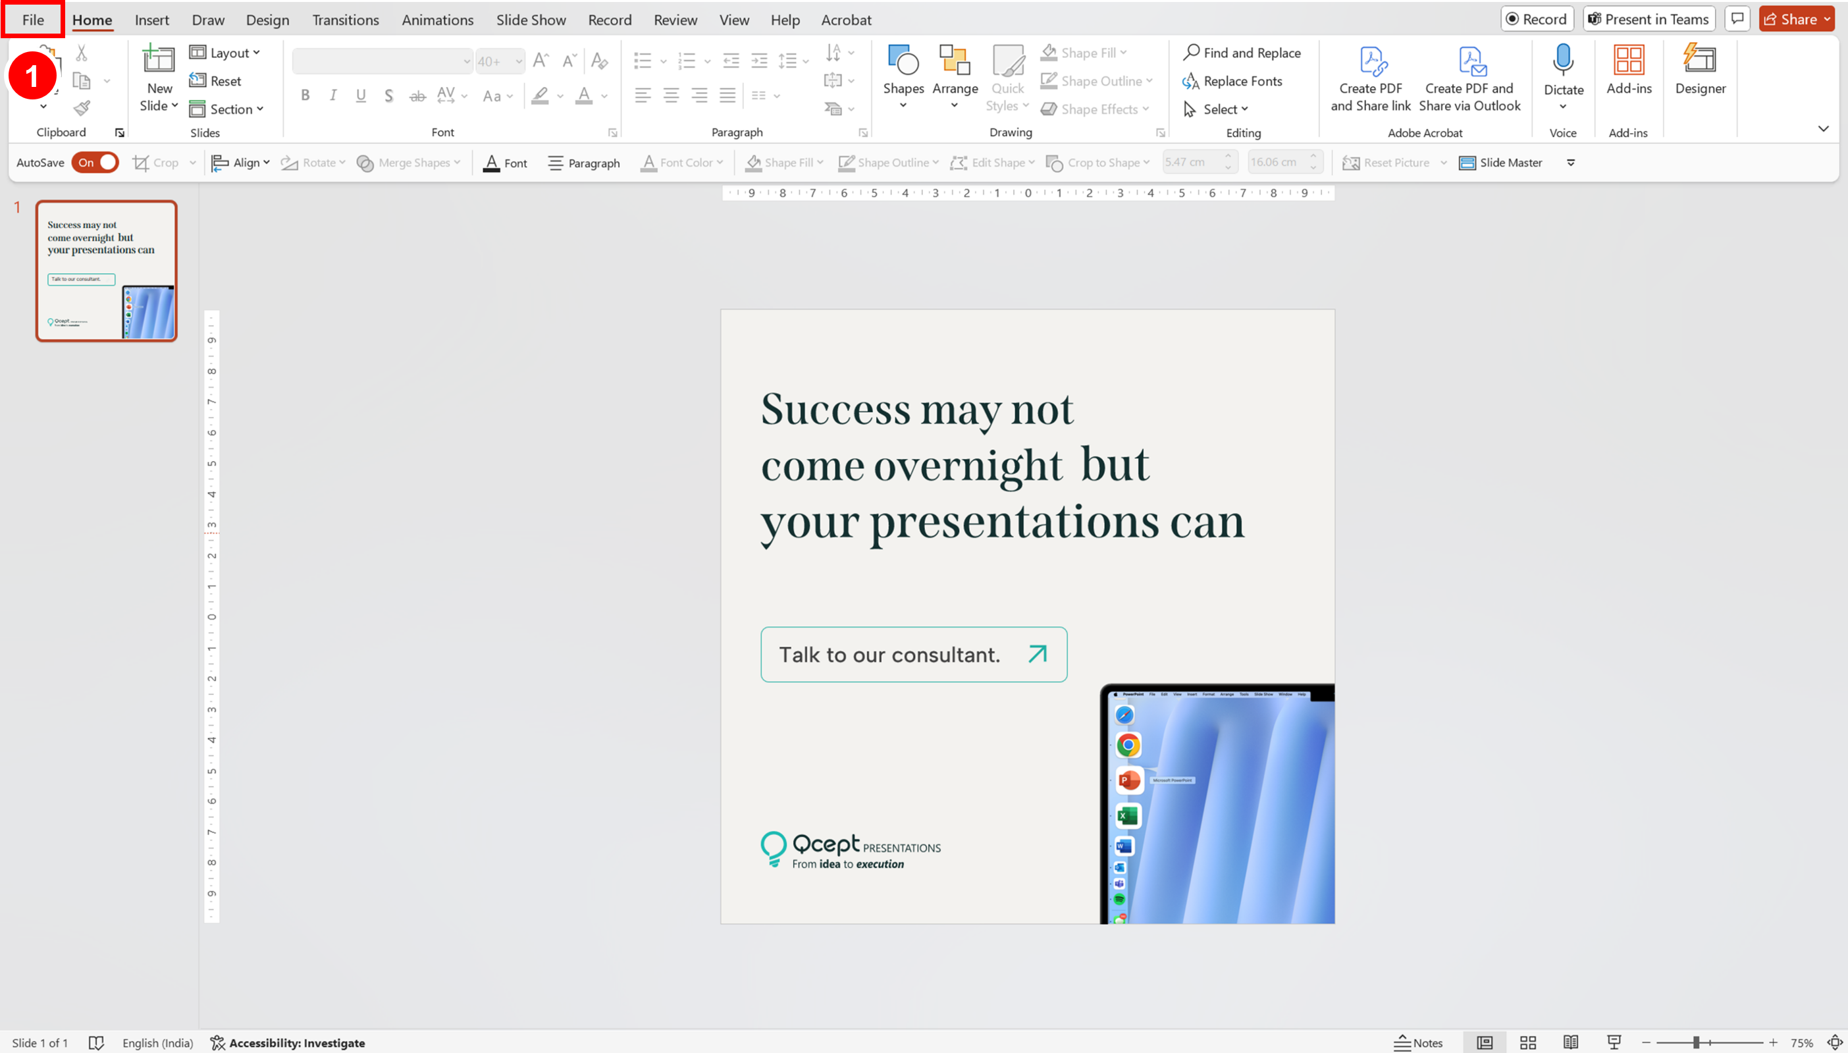This screenshot has height=1053, width=1848.
Task: Click the Dictate microphone icon
Action: [x=1563, y=61]
